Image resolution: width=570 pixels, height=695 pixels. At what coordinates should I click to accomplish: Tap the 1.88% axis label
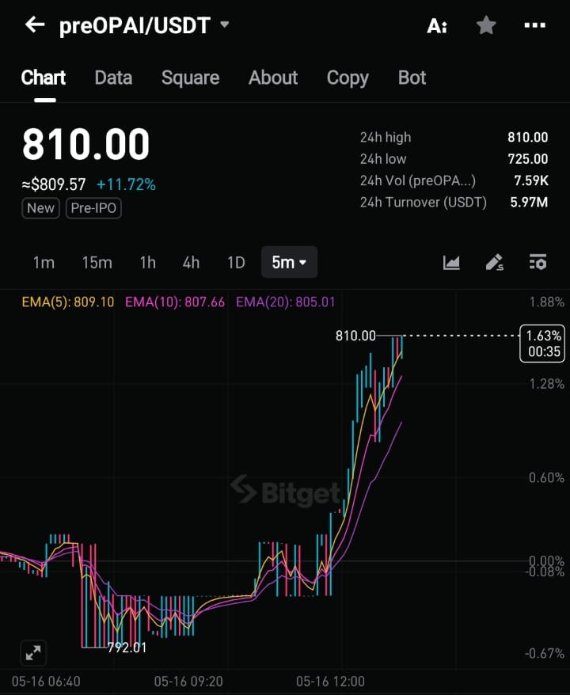pyautogui.click(x=546, y=302)
